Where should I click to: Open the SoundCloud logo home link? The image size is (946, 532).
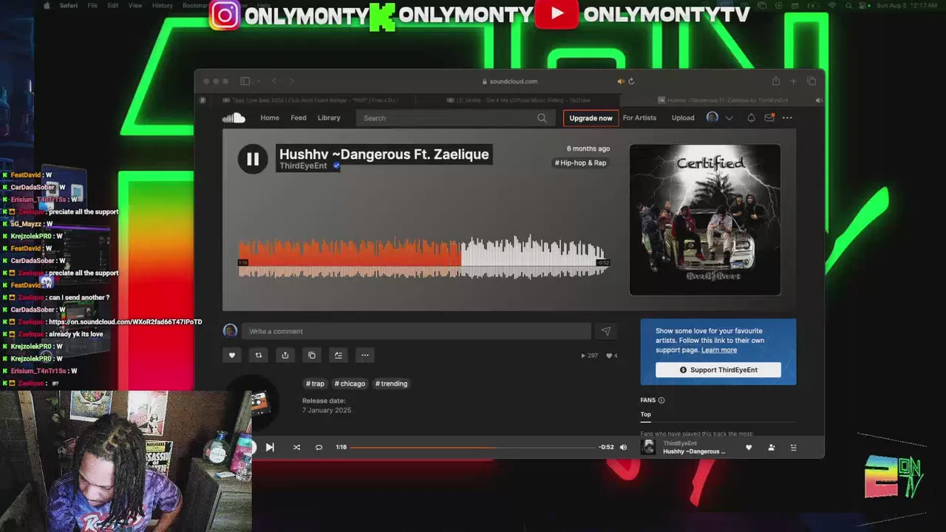[234, 118]
